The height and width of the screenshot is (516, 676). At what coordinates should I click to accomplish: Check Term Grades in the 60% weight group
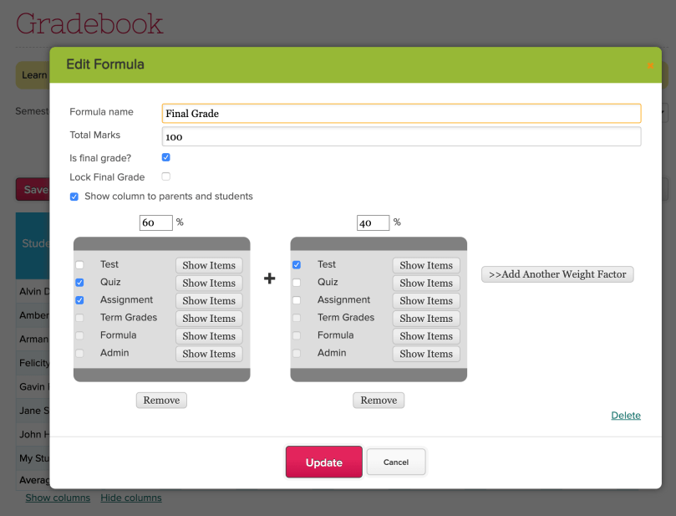coord(79,318)
